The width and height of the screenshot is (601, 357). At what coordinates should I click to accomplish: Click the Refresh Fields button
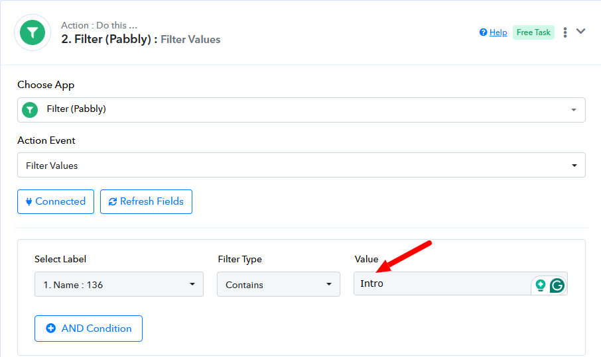pos(146,201)
